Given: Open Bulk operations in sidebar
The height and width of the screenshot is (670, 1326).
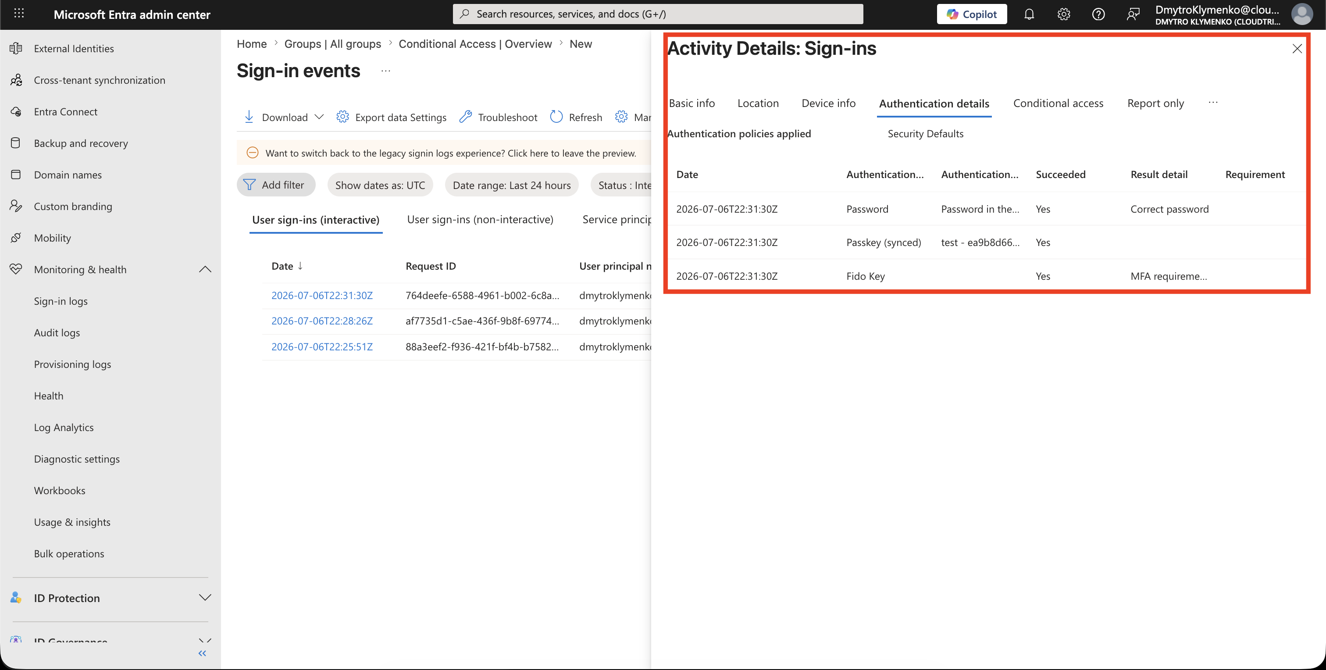Looking at the screenshot, I should point(69,554).
